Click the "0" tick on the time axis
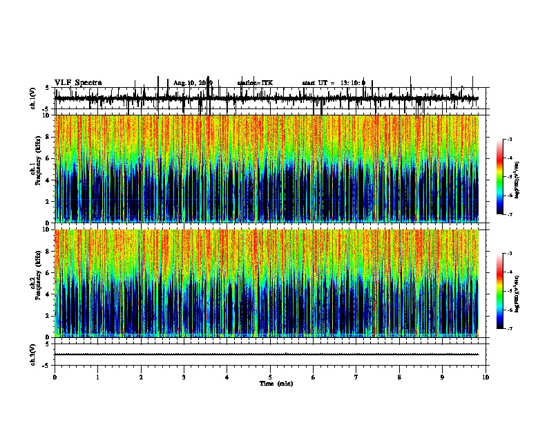The height and width of the screenshot is (423, 547). [55, 377]
